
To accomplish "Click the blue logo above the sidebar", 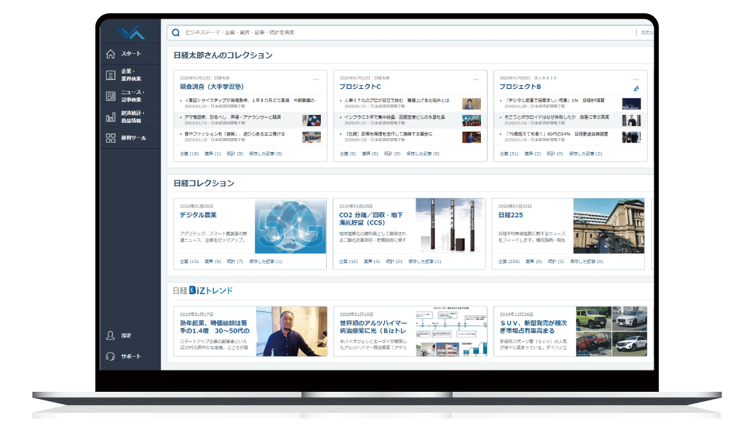I will (131, 33).
